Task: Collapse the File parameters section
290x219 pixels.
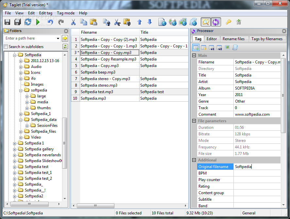Action: pyautogui.click(x=194, y=121)
